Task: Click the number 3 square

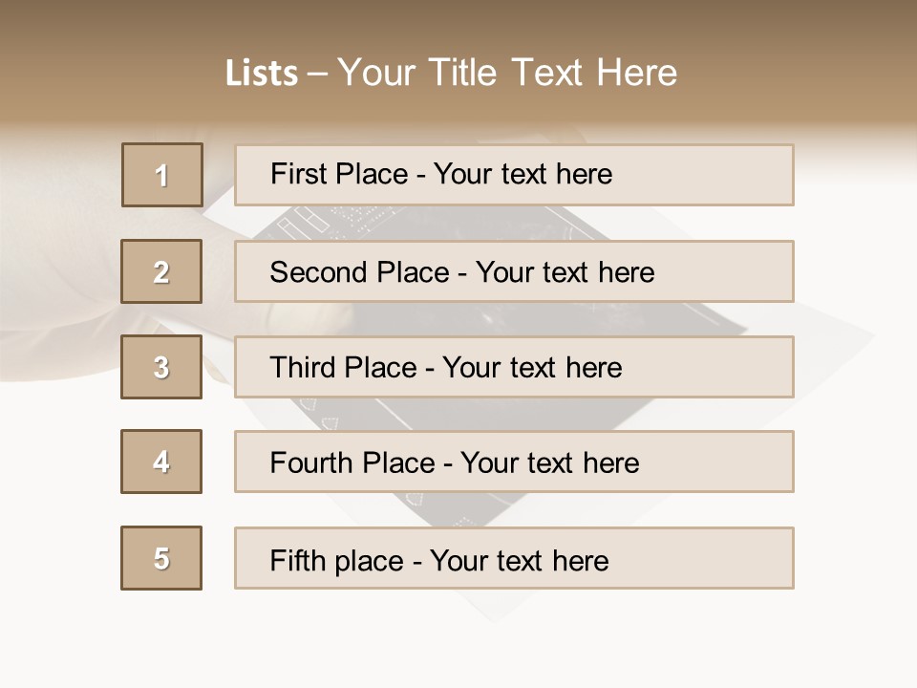Action: 161,367
